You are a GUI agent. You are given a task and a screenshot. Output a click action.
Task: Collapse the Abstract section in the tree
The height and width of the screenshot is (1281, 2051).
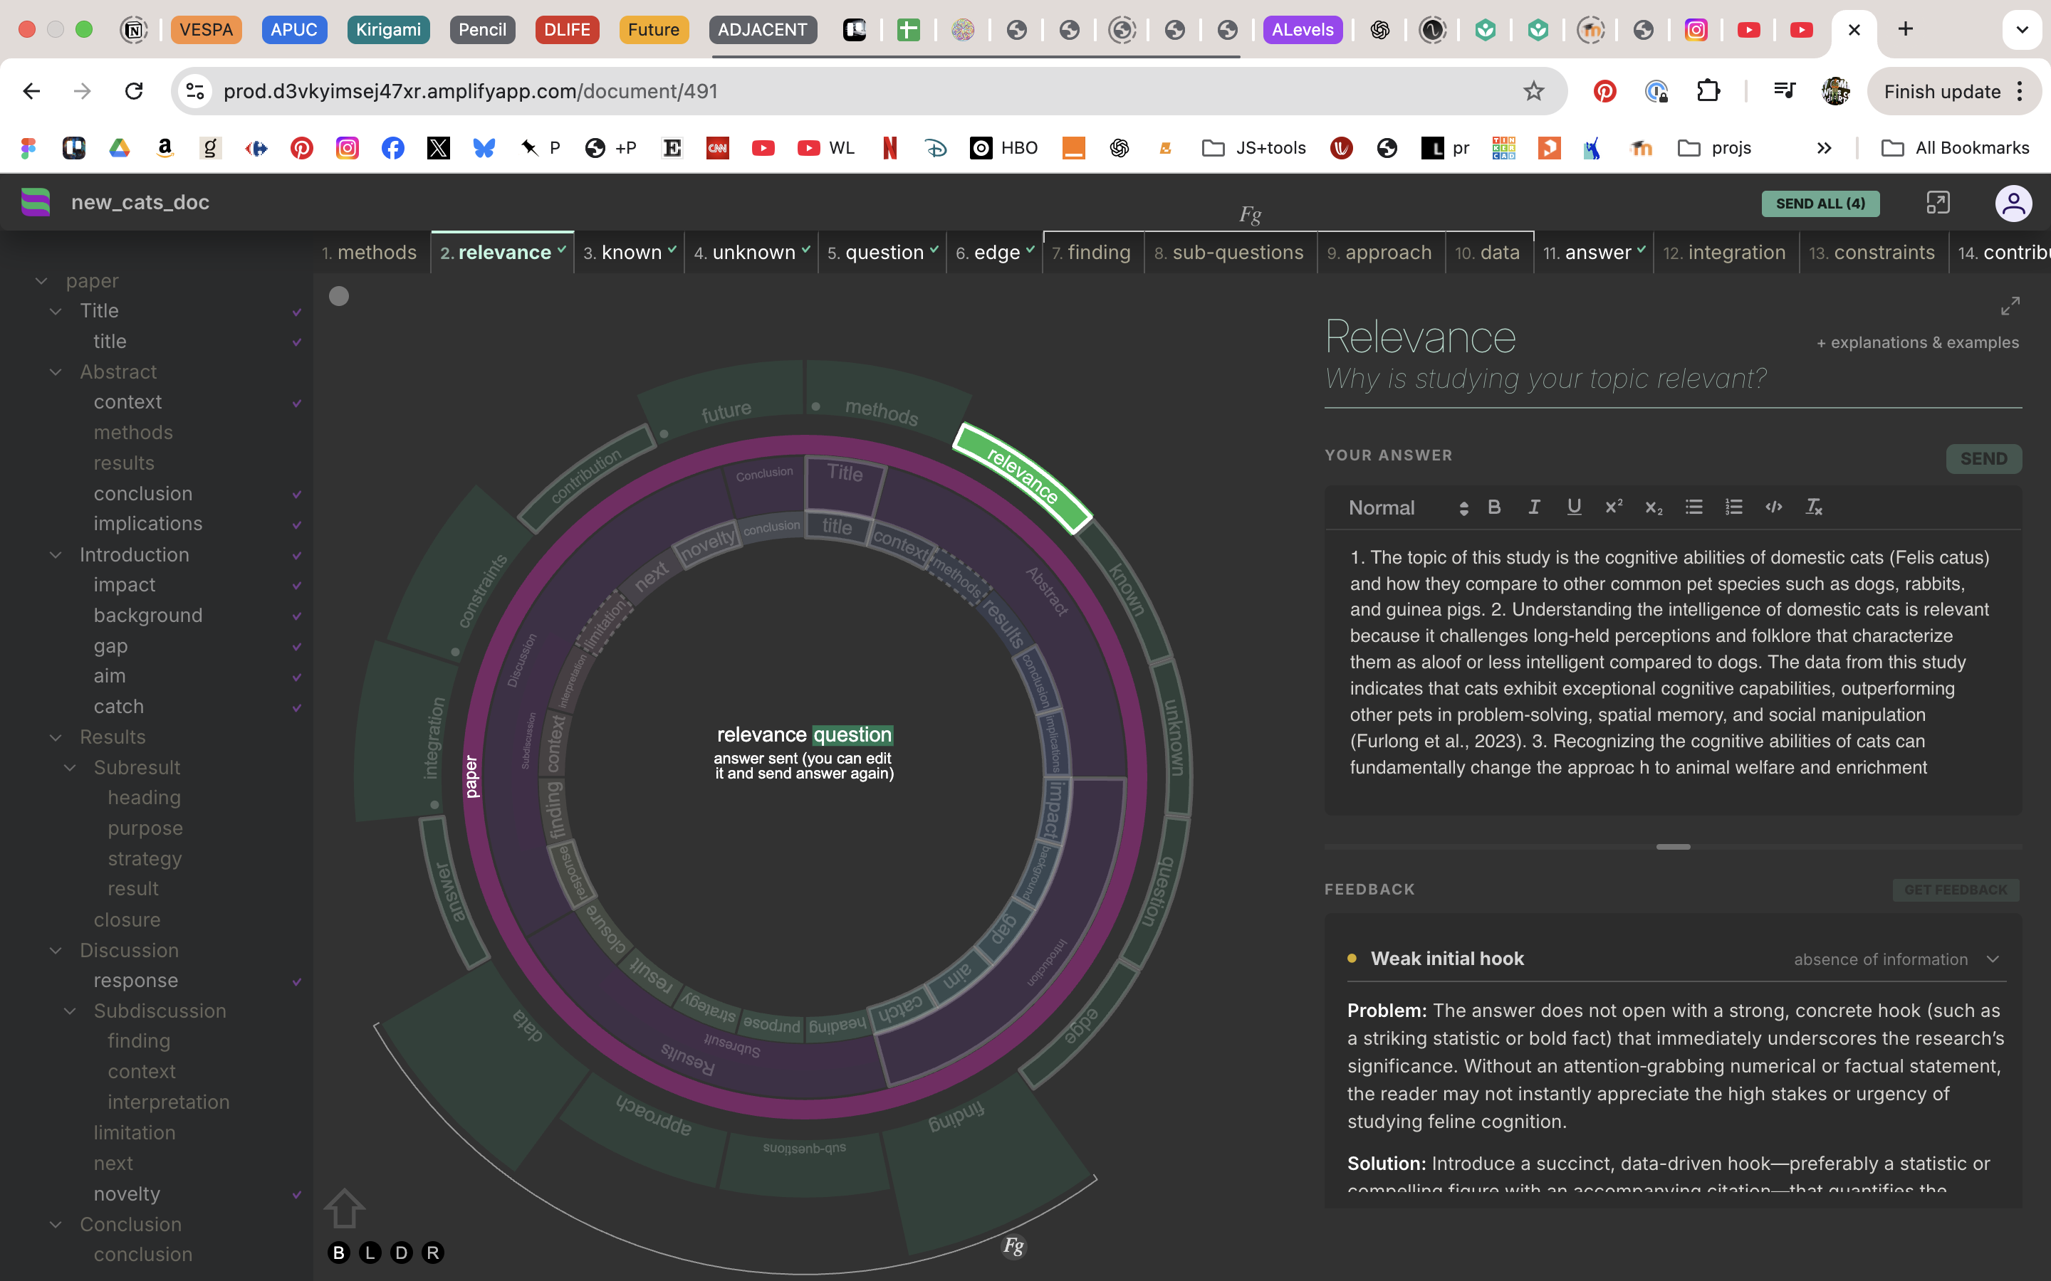(56, 372)
